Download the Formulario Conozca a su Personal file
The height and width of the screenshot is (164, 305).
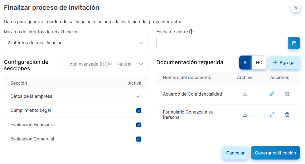point(245,114)
